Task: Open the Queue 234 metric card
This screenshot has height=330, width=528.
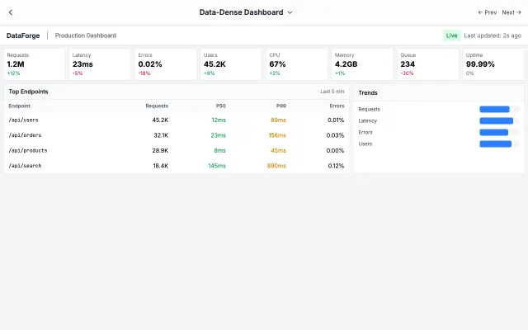Action: (x=427, y=64)
